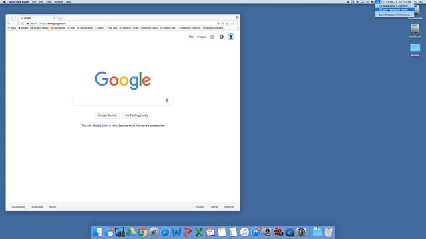Open Messages app in the Dock

[x=109, y=232]
